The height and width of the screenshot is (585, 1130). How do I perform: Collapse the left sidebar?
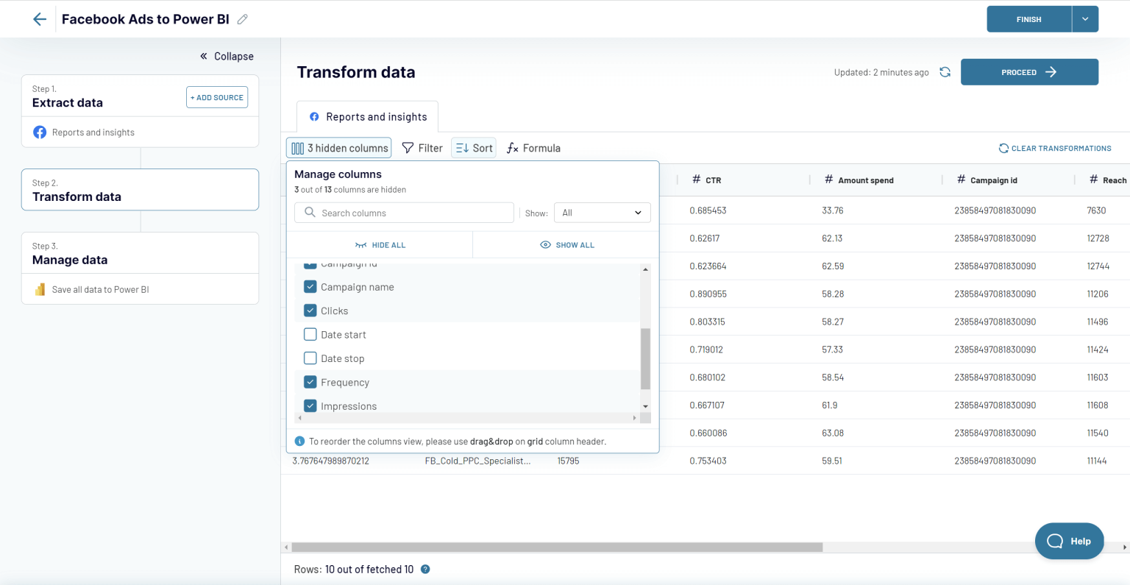coord(227,56)
